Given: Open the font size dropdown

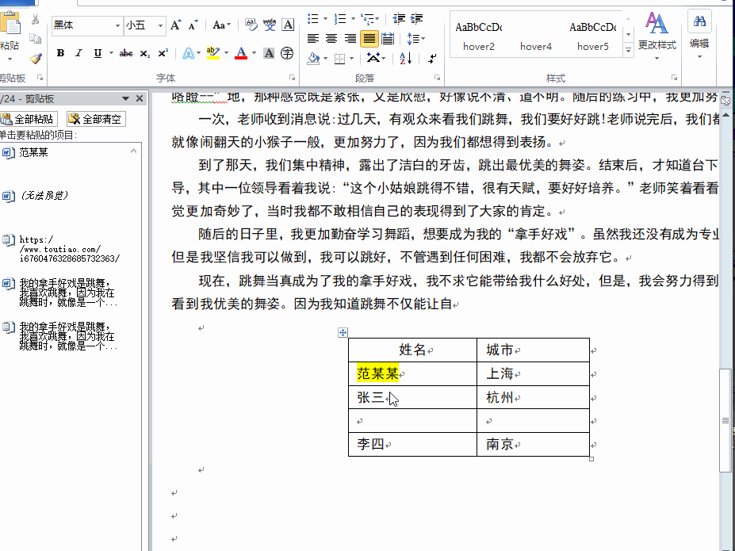Looking at the screenshot, I should pyautogui.click(x=161, y=25).
